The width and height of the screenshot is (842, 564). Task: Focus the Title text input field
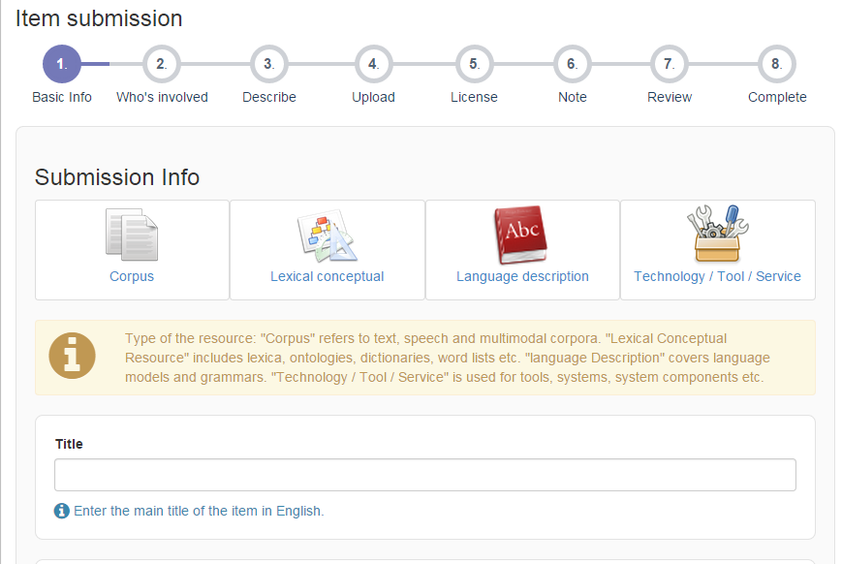[x=424, y=475]
